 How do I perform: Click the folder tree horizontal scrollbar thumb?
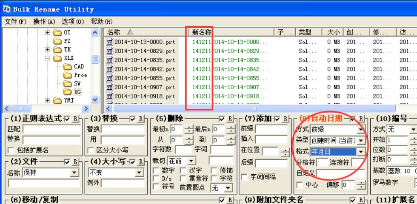coord(21,109)
